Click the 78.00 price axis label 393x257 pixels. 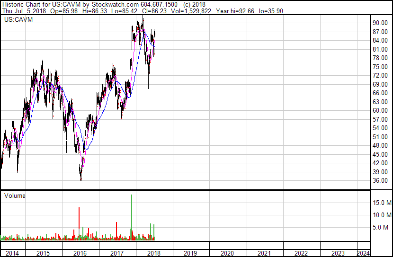pos(380,58)
